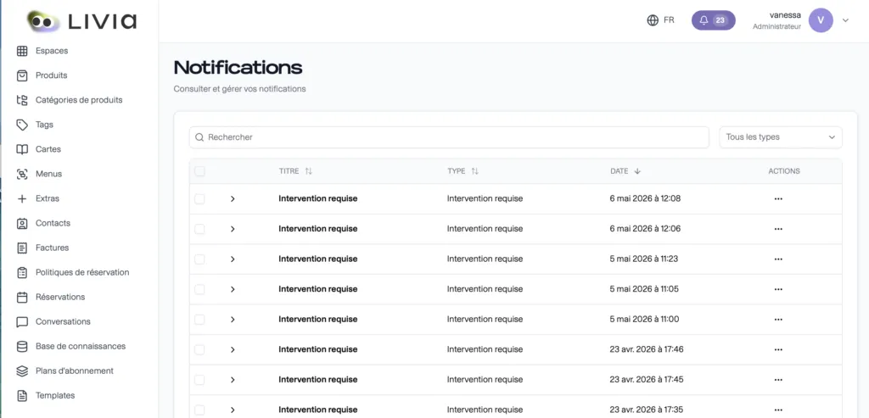This screenshot has width=869, height=418.
Task: Open Produits sidebar item
Action: point(51,75)
